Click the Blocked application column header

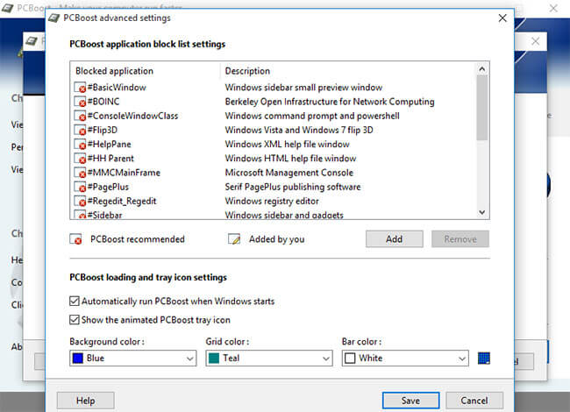[145, 71]
